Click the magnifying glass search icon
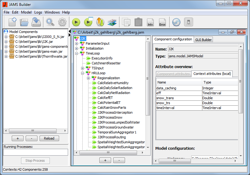The height and width of the screenshot is (175, 250). tap(50, 22)
